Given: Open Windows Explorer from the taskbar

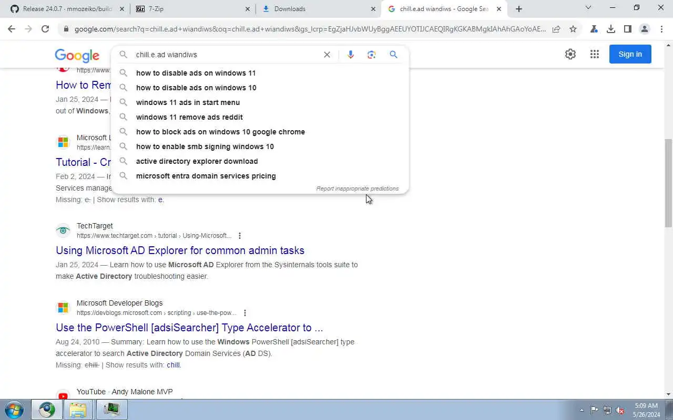Looking at the screenshot, I should point(78,409).
